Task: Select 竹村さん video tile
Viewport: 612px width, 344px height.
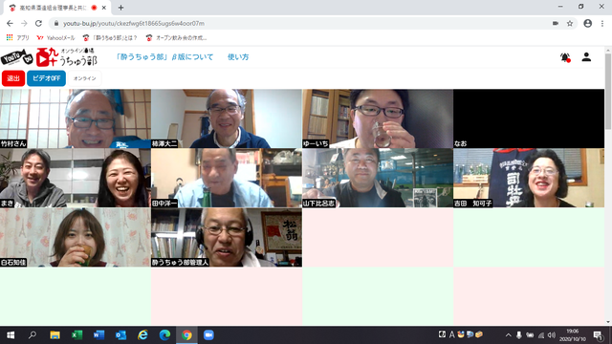Action: [x=76, y=118]
